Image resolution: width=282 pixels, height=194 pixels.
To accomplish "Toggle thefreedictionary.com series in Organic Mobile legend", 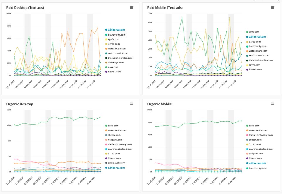I will [x=259, y=135].
